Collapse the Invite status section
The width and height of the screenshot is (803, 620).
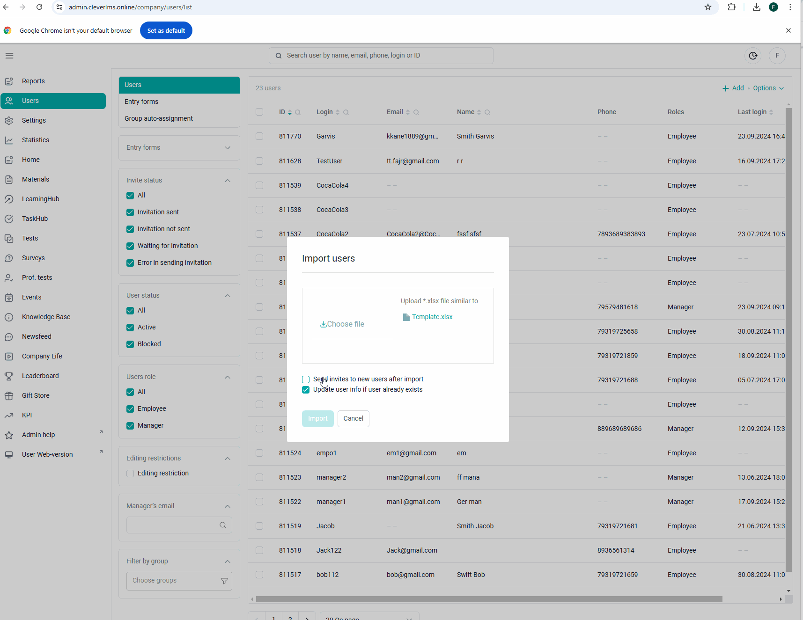pos(228,181)
